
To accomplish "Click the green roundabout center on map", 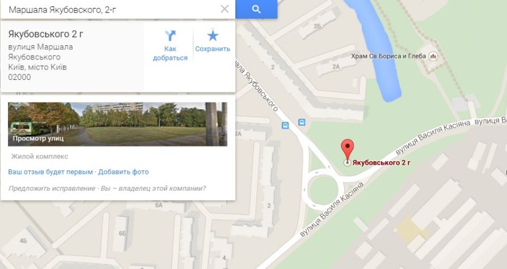I will tap(323, 190).
